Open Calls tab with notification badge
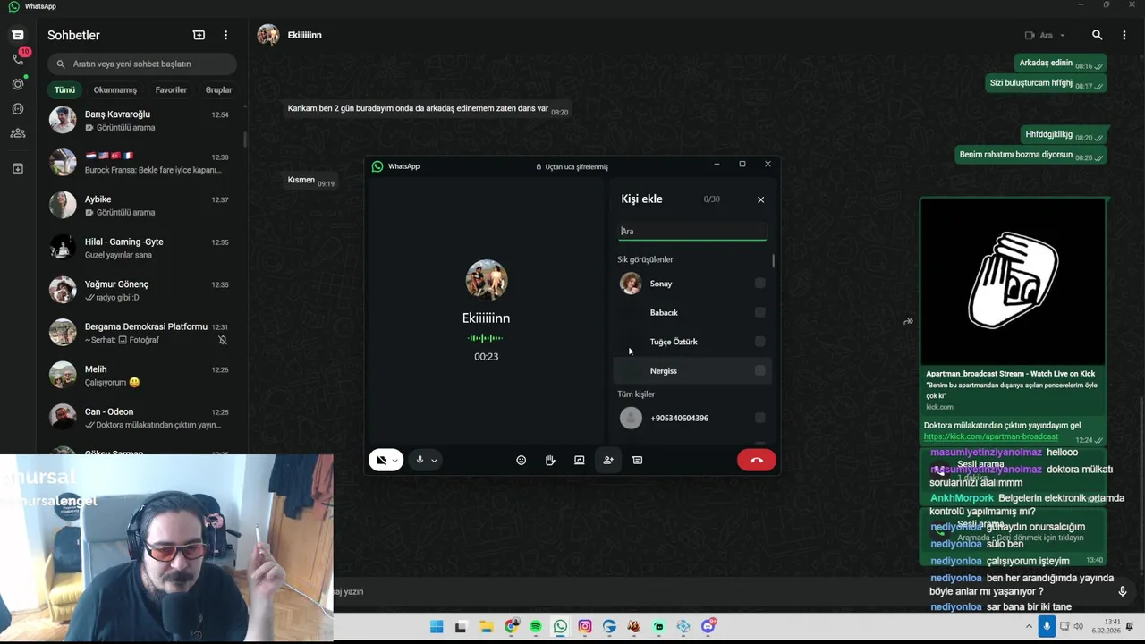This screenshot has width=1145, height=644. coord(18,58)
